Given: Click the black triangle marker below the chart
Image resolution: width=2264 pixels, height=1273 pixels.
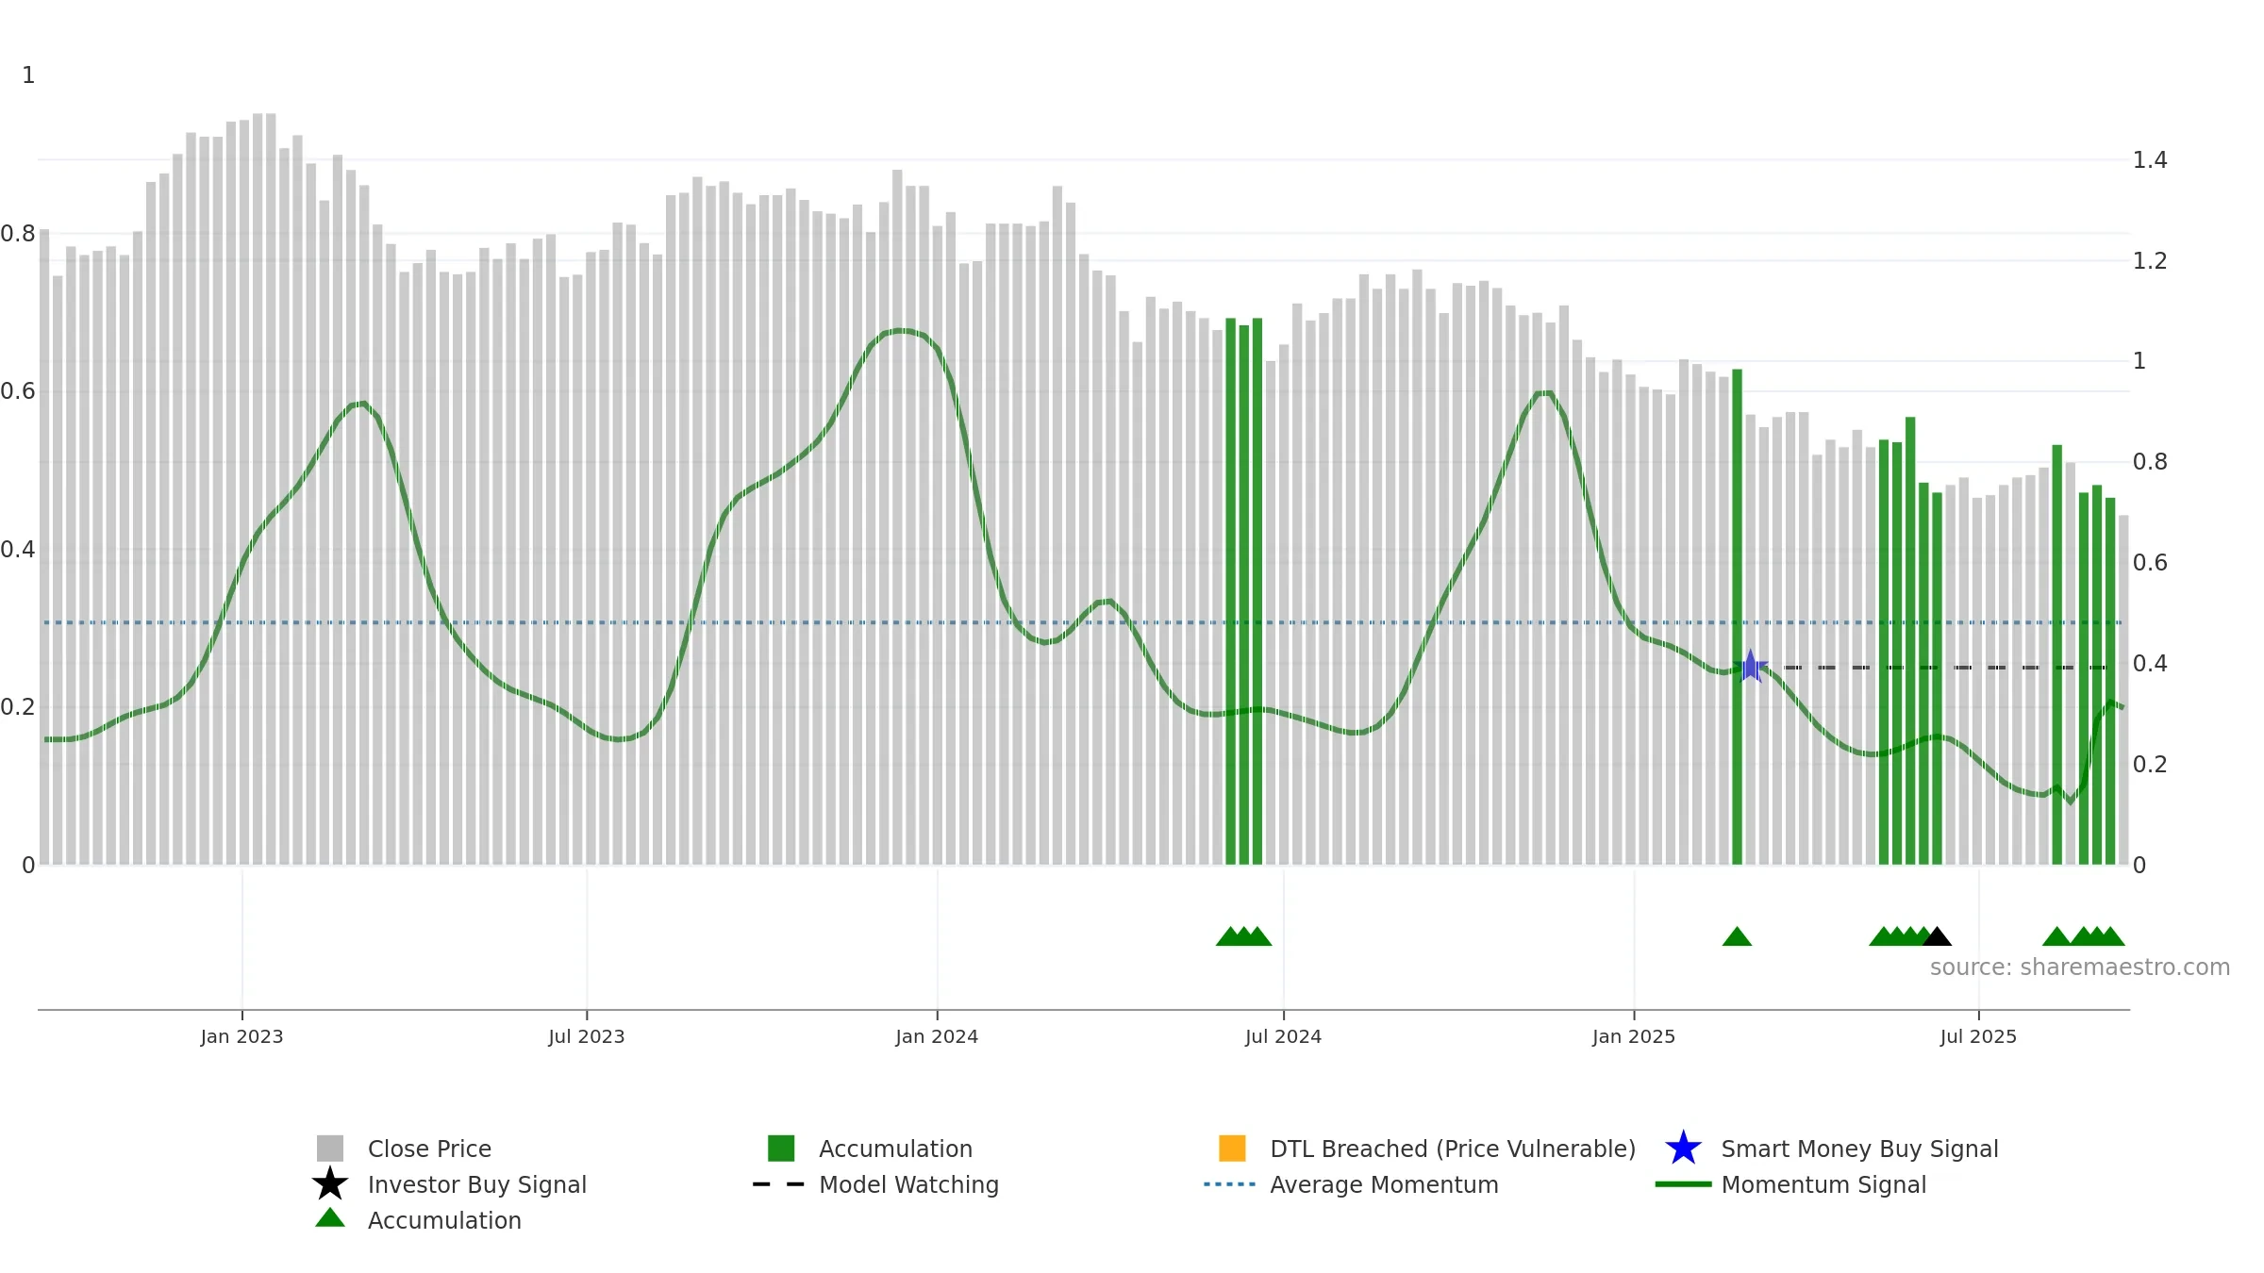Looking at the screenshot, I should tap(1937, 936).
